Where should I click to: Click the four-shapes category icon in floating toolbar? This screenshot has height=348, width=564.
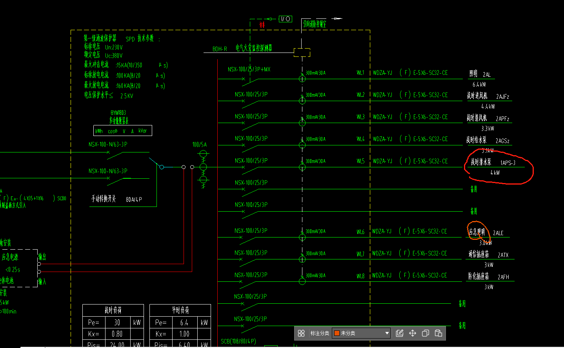coord(301,333)
